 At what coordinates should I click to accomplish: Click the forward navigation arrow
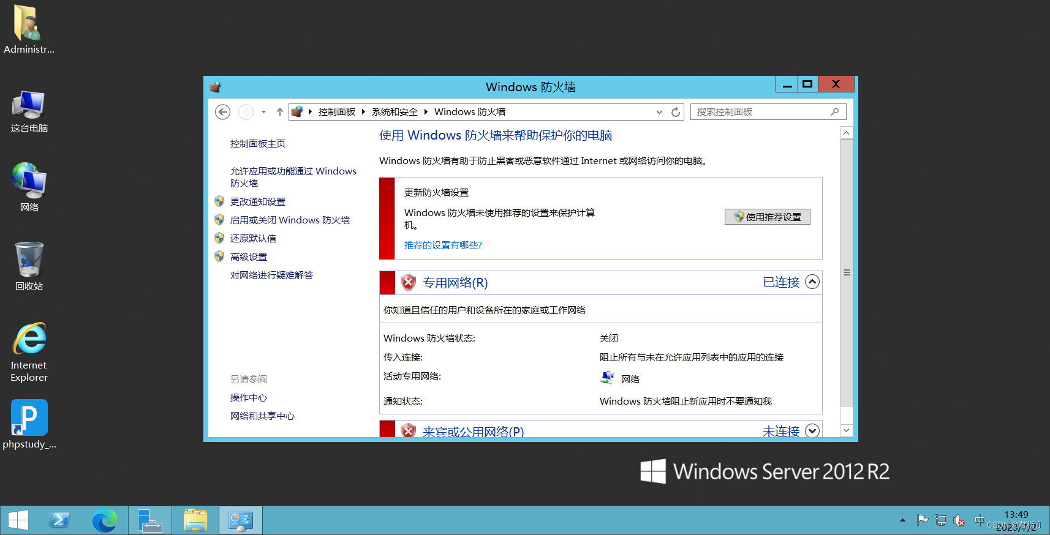coord(246,112)
